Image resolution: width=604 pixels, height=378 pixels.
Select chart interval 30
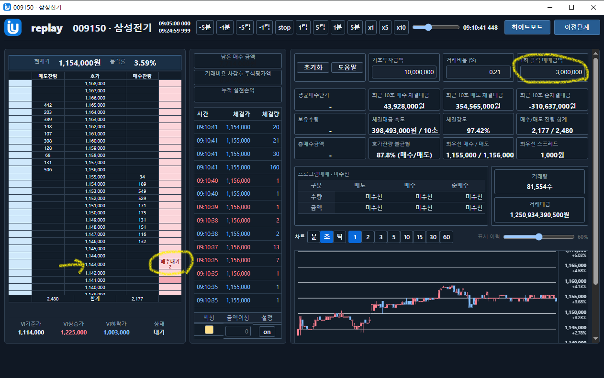433,237
